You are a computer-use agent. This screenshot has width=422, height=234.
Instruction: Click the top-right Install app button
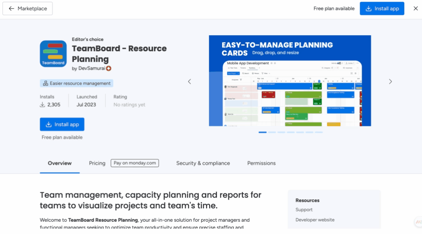click(x=382, y=9)
